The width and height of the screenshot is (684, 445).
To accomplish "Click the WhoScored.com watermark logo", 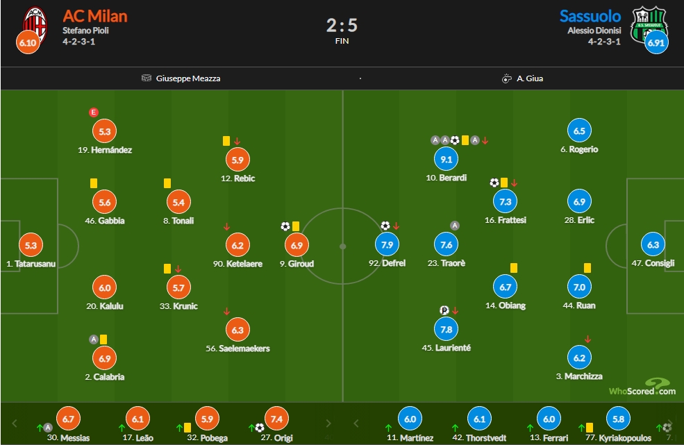I will (x=642, y=387).
